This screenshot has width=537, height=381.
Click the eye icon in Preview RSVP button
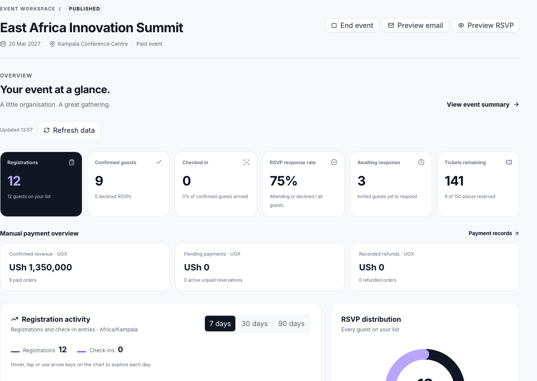click(461, 25)
